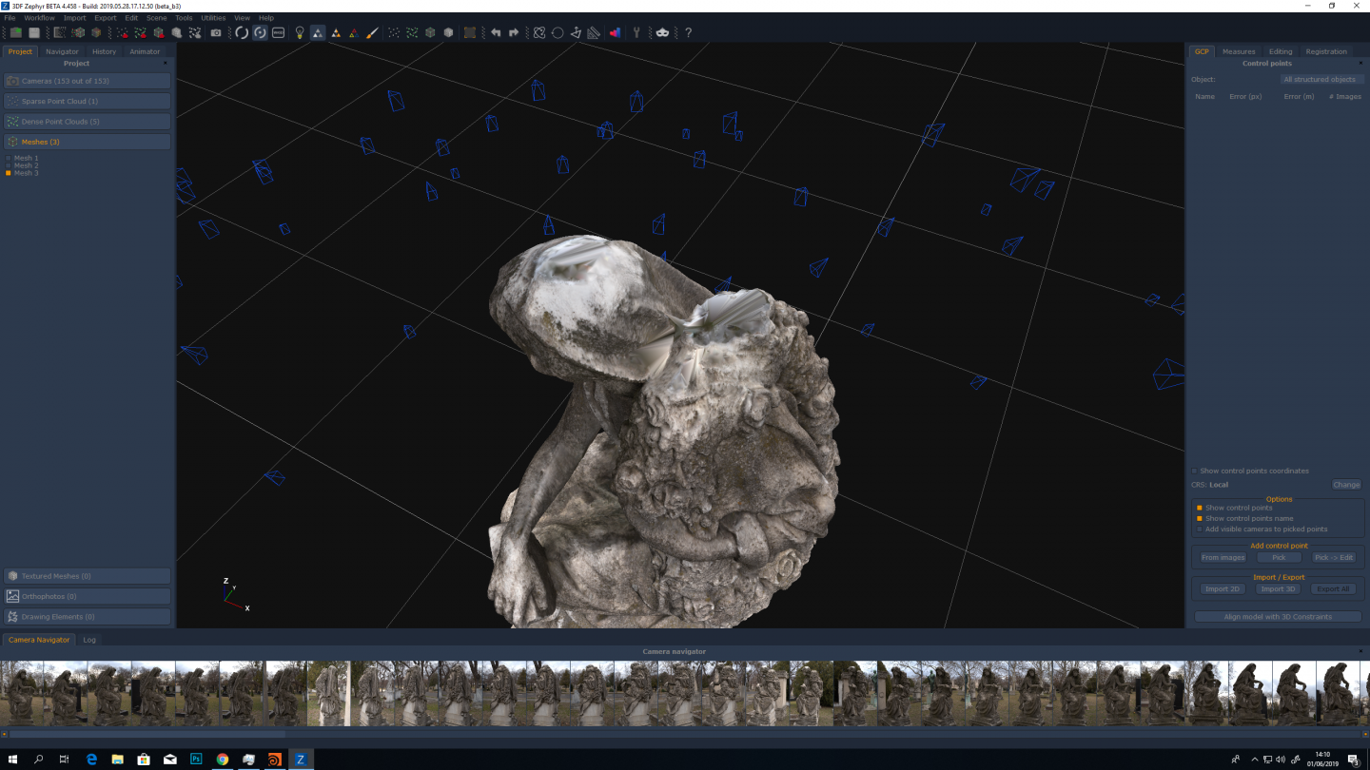Open the Workflow menu
The height and width of the screenshot is (770, 1370).
coord(39,18)
